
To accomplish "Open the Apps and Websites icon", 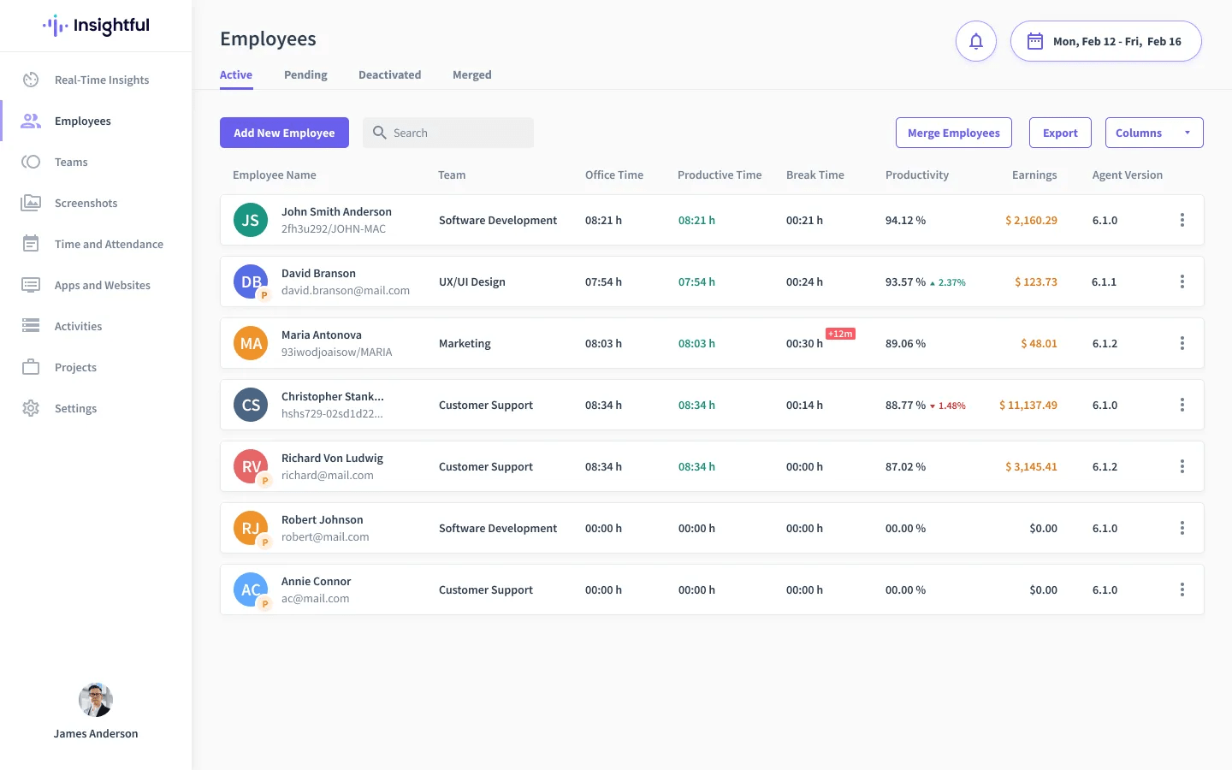I will pos(31,285).
